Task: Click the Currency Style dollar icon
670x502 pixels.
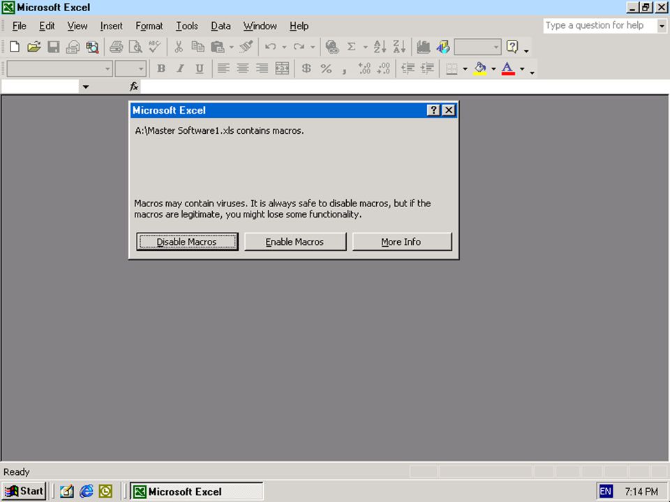Action: click(306, 68)
